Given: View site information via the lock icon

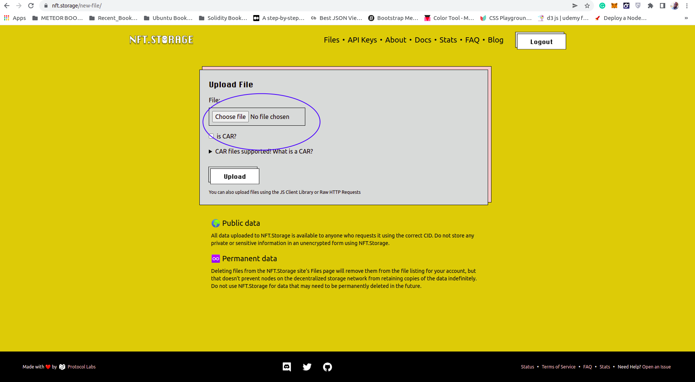Looking at the screenshot, I should 46,6.
